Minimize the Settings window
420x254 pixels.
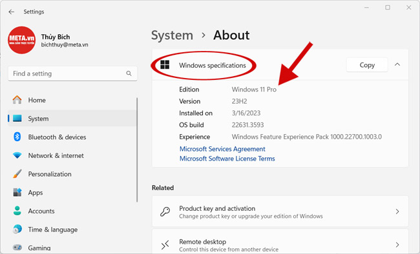366,8
